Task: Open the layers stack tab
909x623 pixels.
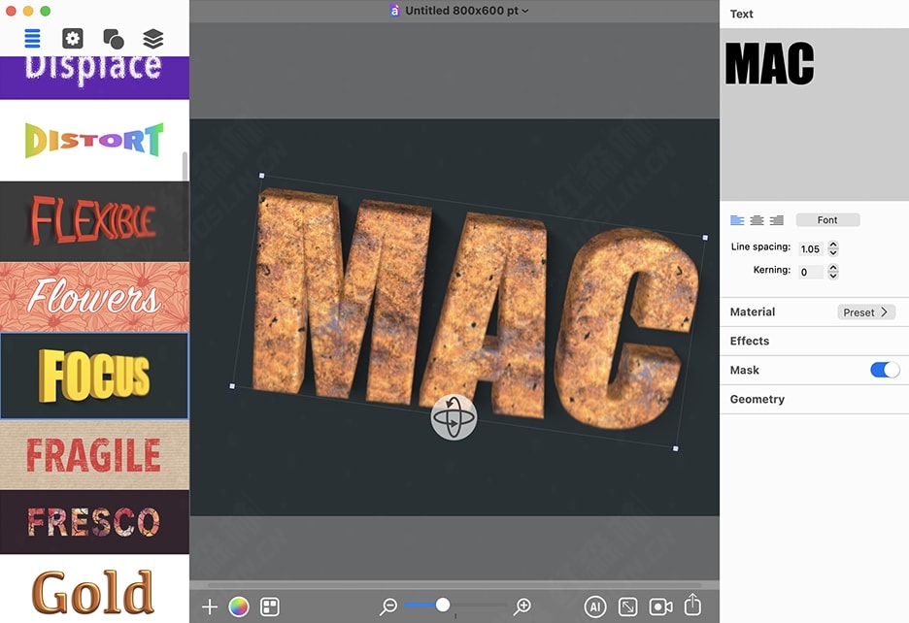Action: point(153,39)
